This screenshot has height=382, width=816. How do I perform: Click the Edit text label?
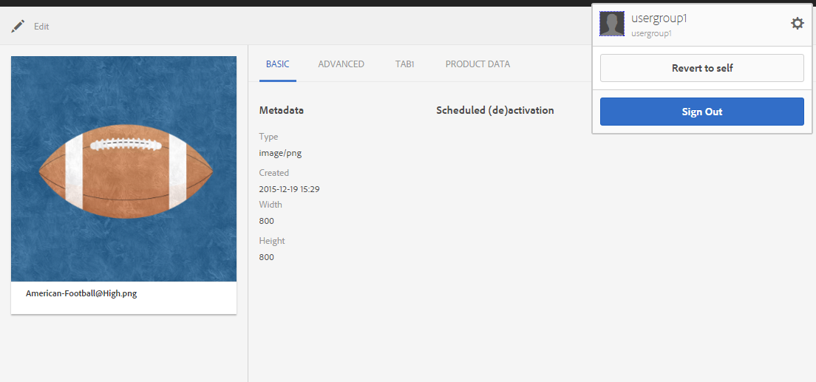(41, 27)
